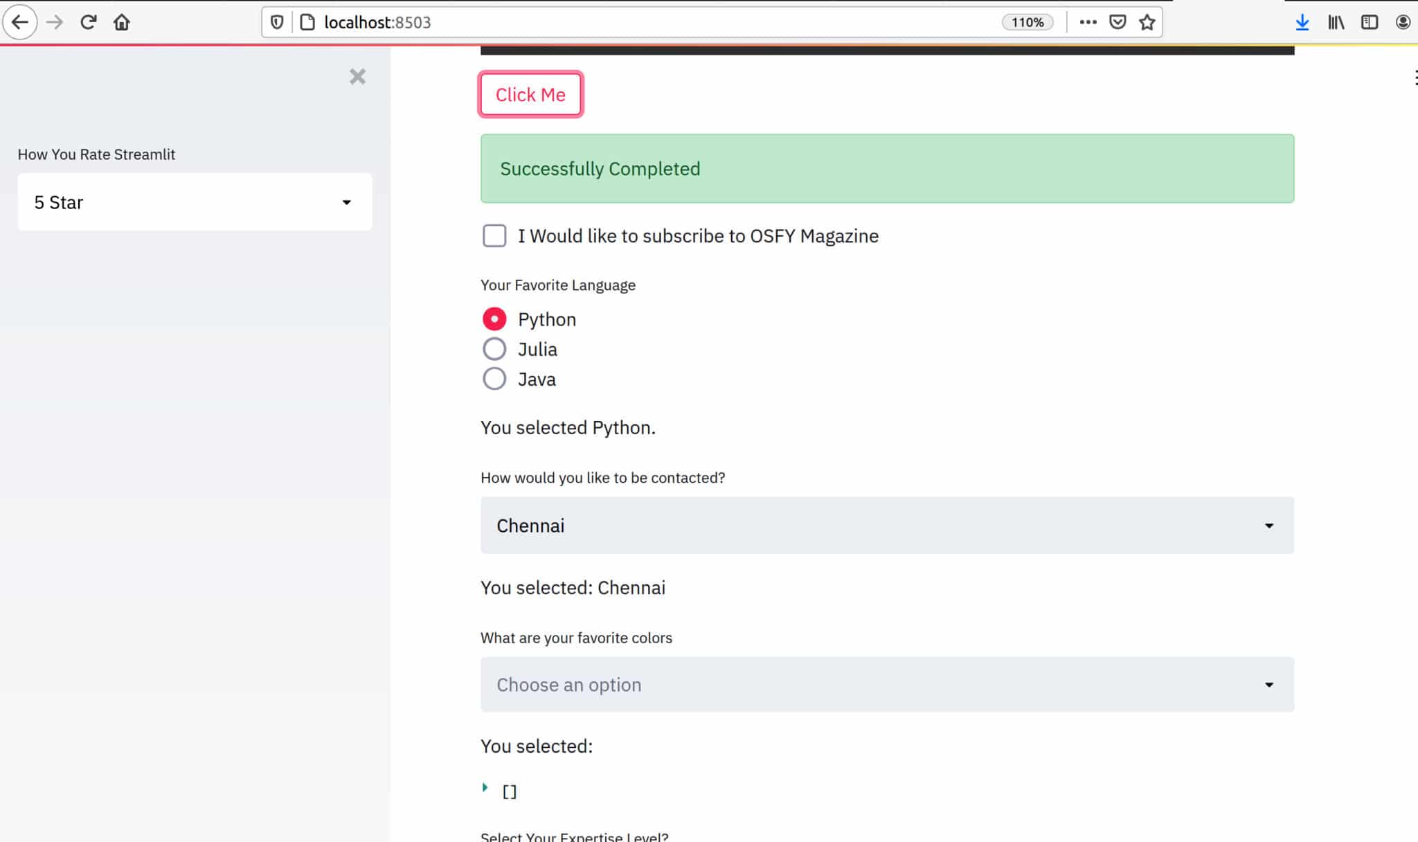
Task: Save page to Pocket icon
Action: point(1118,22)
